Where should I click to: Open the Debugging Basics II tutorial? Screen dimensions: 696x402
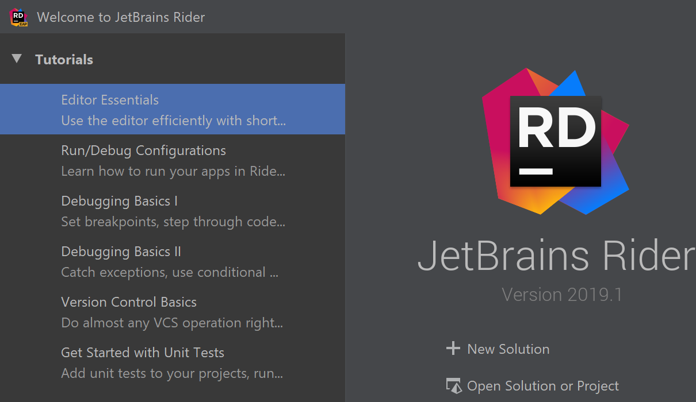(173, 261)
